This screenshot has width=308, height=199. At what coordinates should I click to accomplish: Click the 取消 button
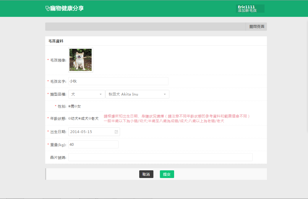pos(146,174)
